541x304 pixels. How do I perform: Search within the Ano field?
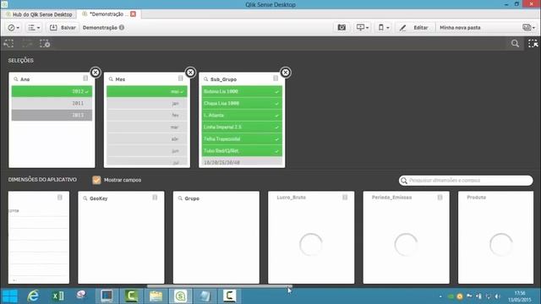(16, 79)
